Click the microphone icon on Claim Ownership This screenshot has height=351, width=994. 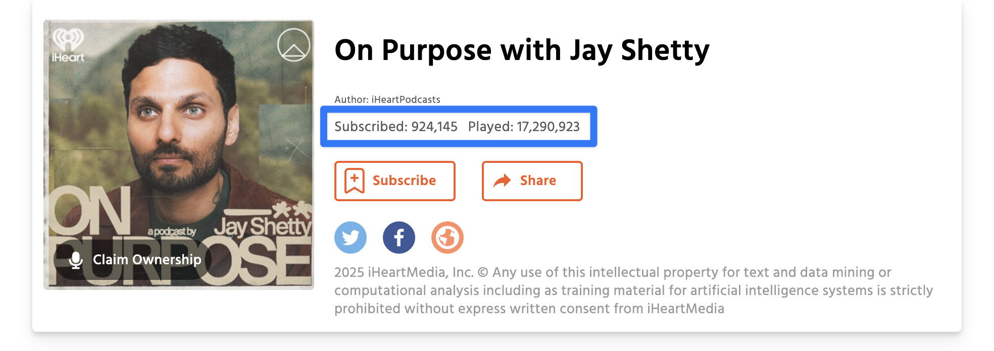pos(76,260)
